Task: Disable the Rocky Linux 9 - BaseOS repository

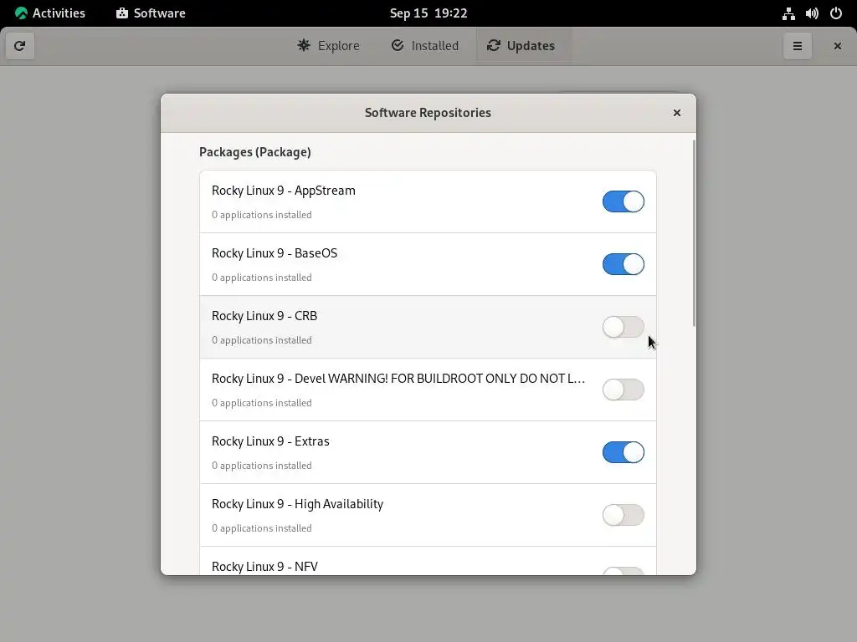Action: click(x=623, y=264)
